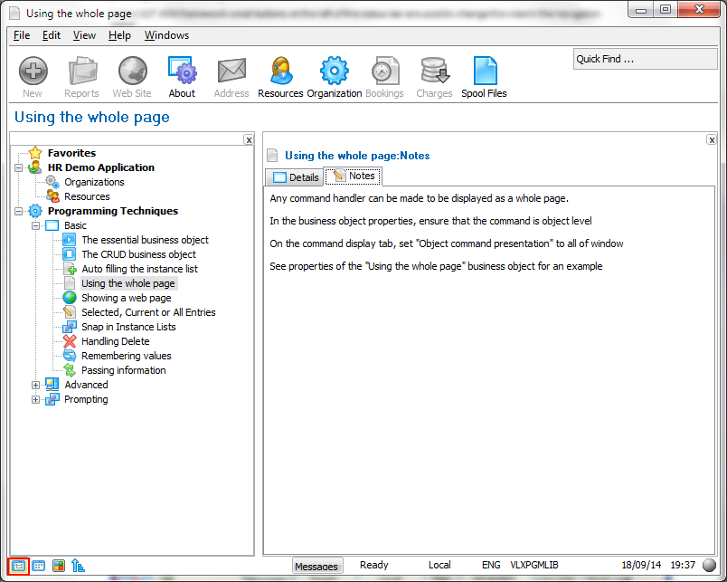Click the Using the whole page:Notes heading
727x582 pixels.
click(357, 156)
